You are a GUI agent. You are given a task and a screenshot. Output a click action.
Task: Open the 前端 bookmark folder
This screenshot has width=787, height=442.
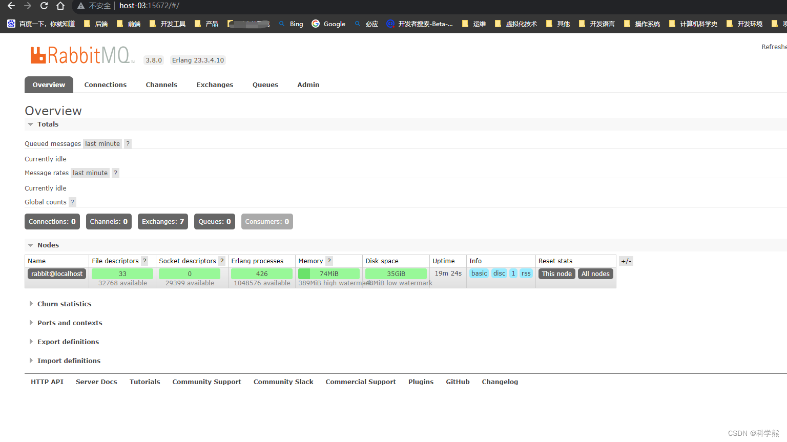pos(129,24)
